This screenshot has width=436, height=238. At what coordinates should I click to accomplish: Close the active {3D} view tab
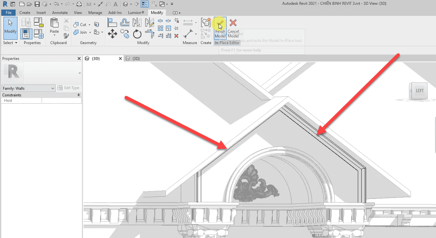pos(120,58)
